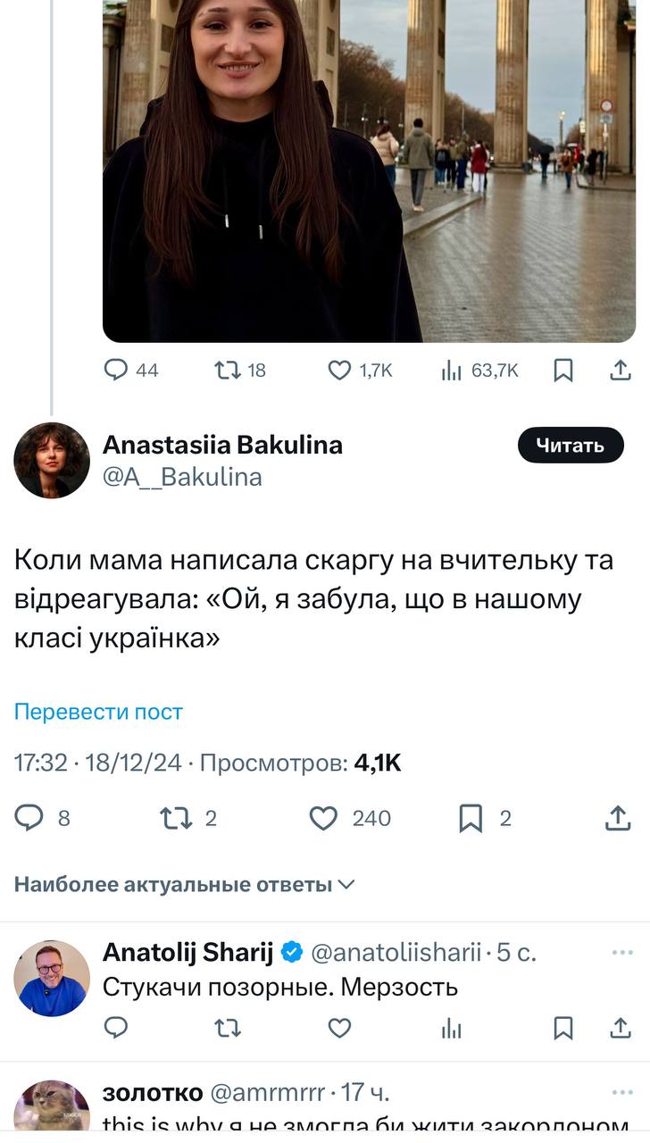
Task: Bookmark the quoted post with the photo
Action: pos(563,370)
